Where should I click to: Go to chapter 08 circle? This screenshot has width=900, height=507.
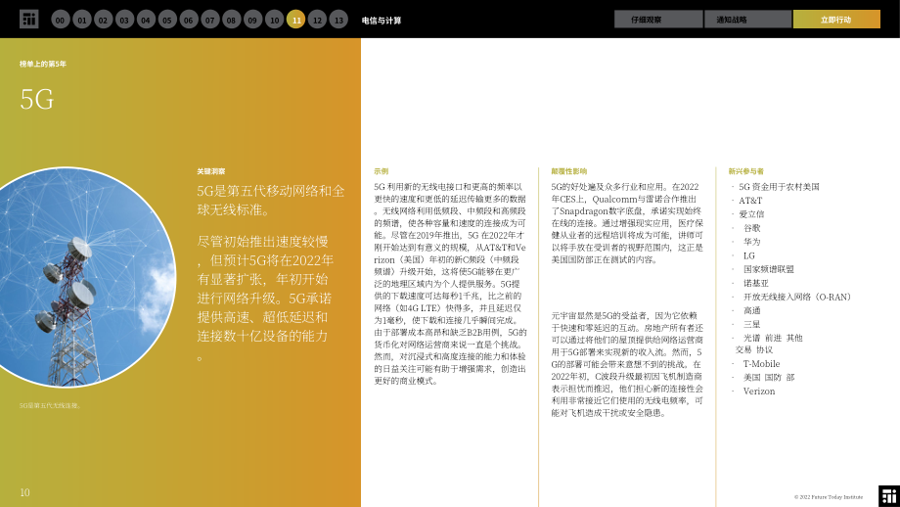pyautogui.click(x=231, y=20)
